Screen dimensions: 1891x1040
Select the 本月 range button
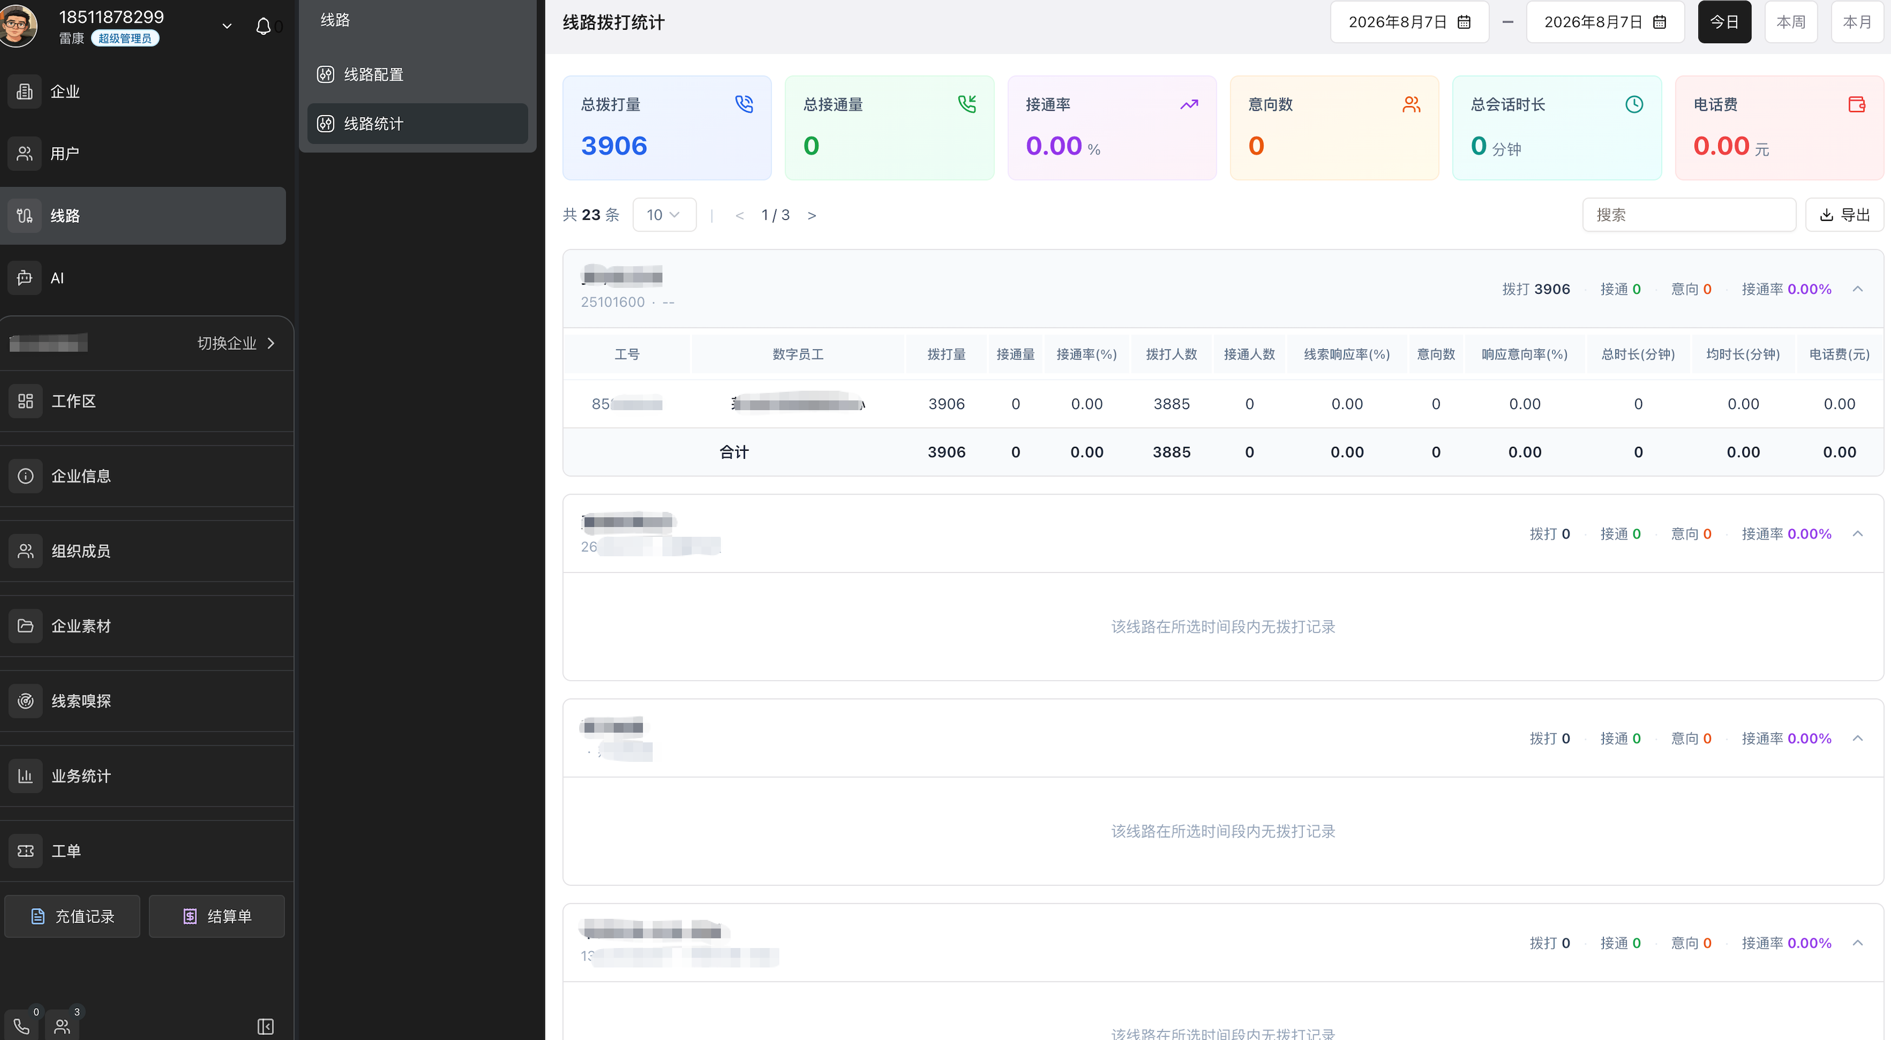point(1857,22)
